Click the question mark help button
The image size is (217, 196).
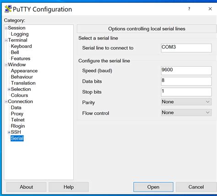coord(189,9)
